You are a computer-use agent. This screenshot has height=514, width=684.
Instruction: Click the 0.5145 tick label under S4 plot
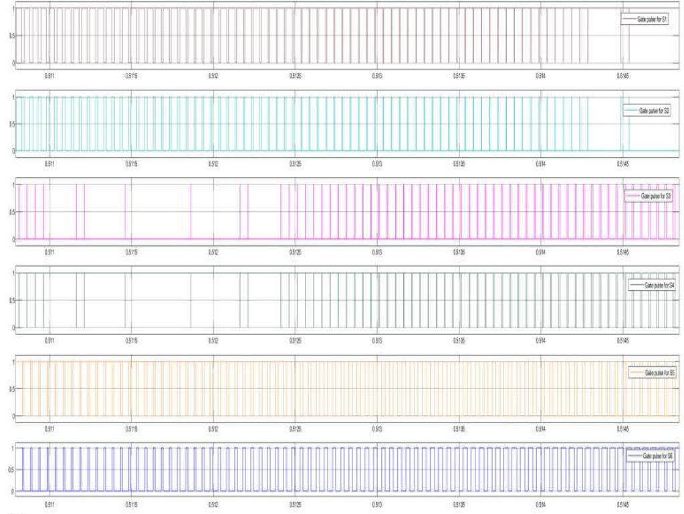click(x=623, y=340)
